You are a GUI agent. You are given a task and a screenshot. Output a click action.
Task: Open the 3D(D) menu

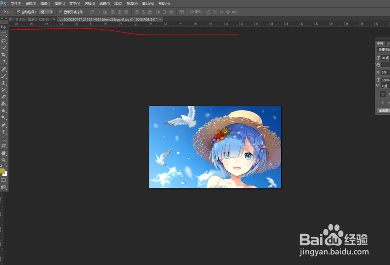[x=118, y=4]
